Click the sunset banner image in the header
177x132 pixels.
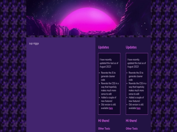click(88, 18)
